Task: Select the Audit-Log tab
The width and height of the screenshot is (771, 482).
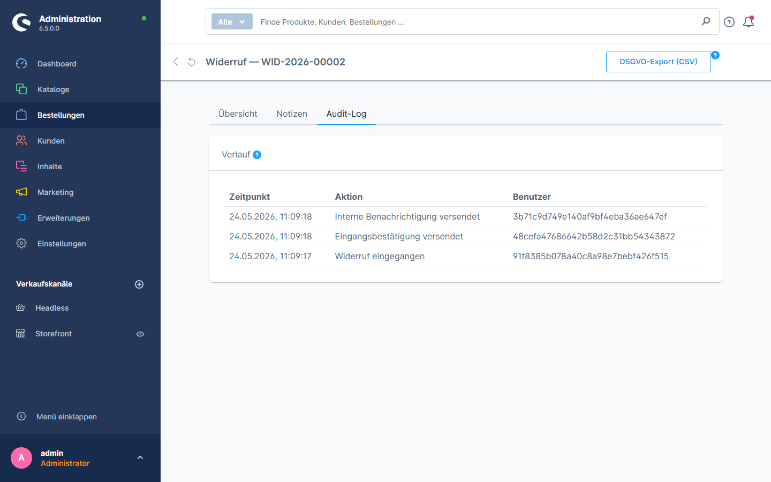Action: click(x=346, y=114)
